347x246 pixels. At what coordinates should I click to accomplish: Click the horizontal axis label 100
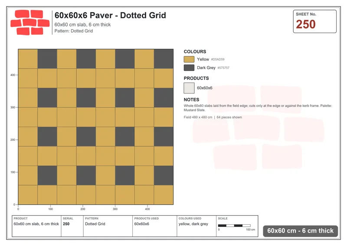pyautogui.click(x=50, y=209)
